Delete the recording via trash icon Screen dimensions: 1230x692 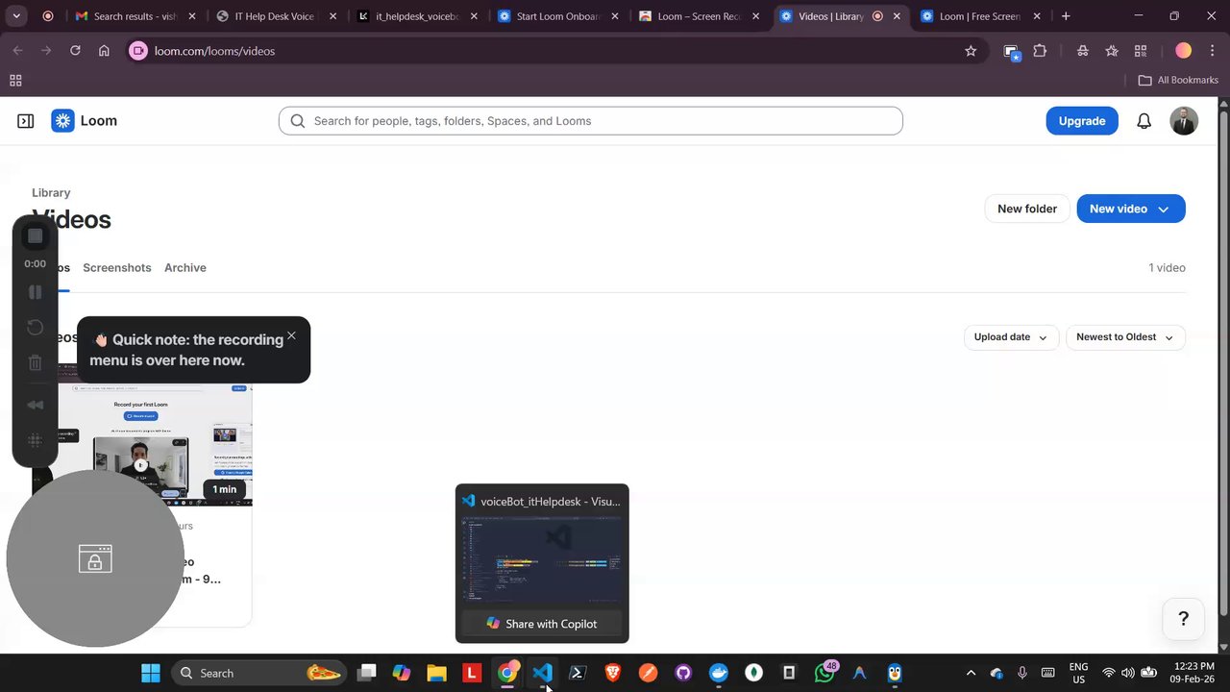click(x=35, y=362)
